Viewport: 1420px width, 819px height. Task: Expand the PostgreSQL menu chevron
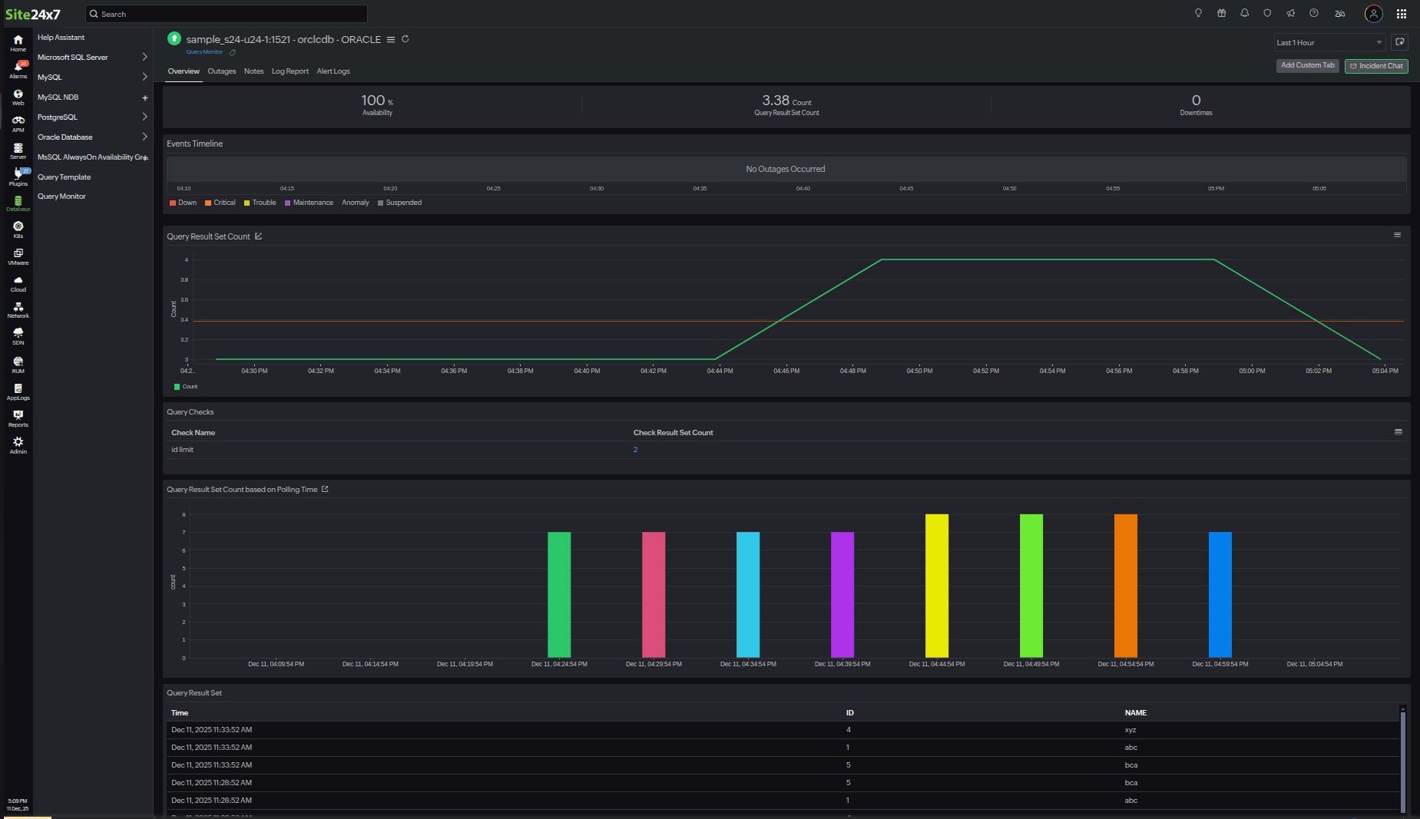pos(144,117)
